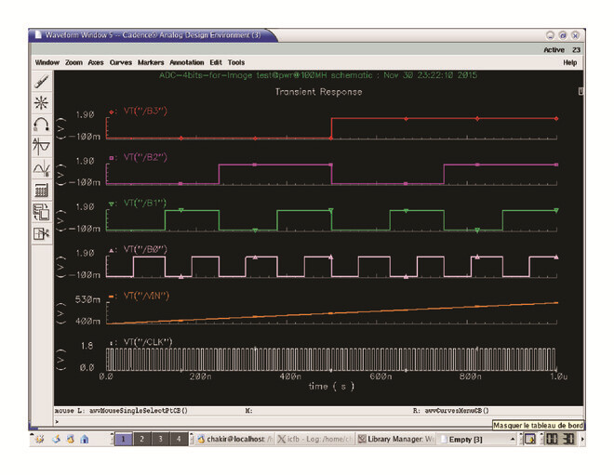Switch to workspace 2 in pager
This screenshot has width=614, height=475.
coord(141,439)
